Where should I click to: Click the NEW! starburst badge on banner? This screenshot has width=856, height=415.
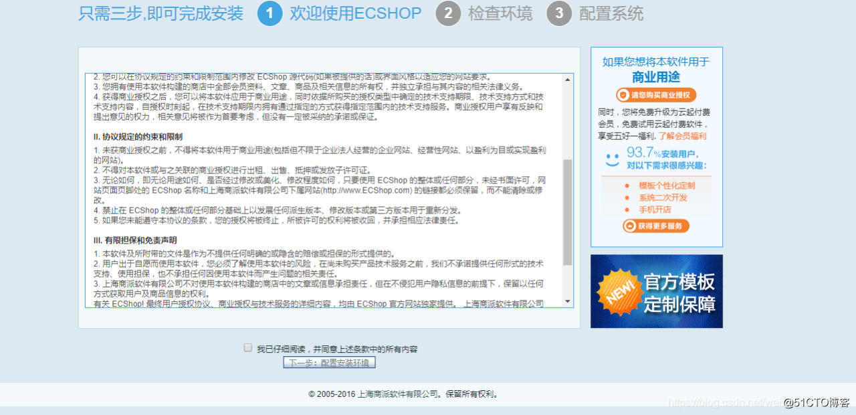[619, 290]
